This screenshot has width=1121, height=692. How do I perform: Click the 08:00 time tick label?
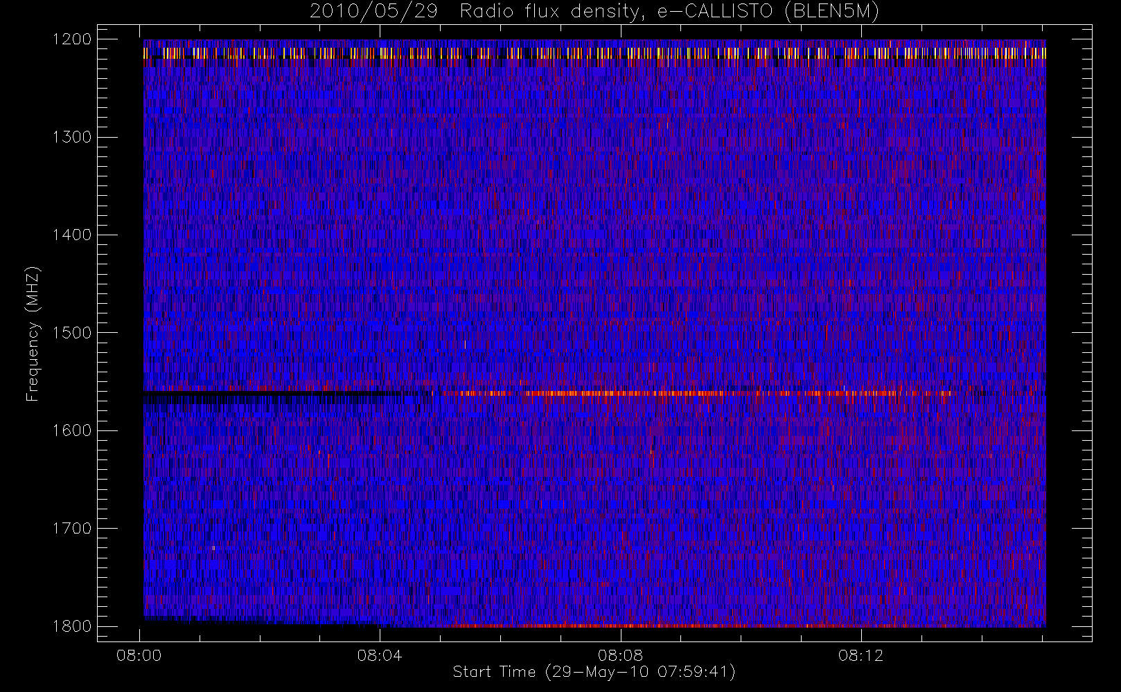click(x=139, y=655)
